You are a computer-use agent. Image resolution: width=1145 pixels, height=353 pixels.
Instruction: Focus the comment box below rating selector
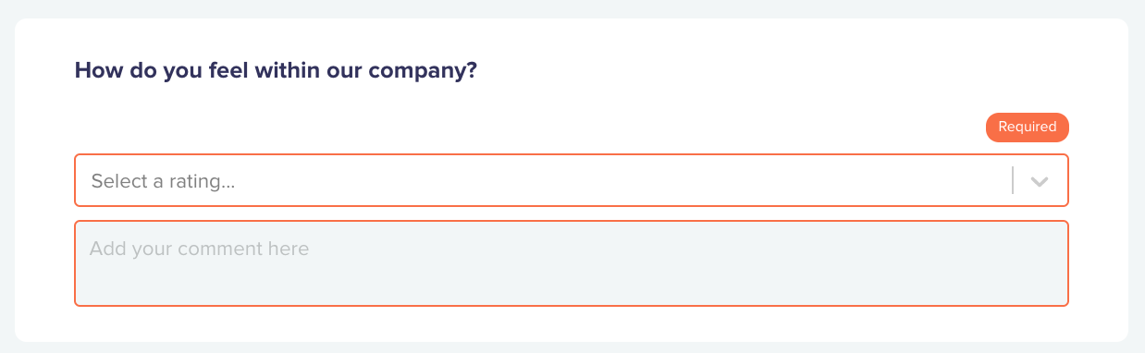click(572, 263)
